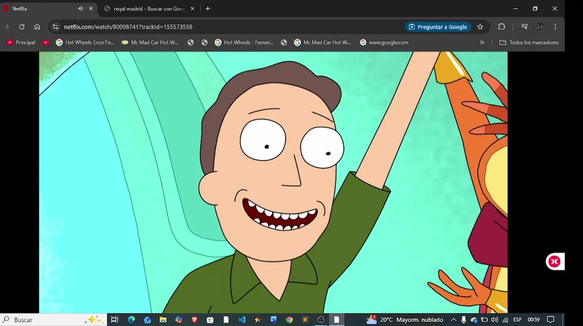Open Hot Wheels Enzo Fe... bookmark
Image resolution: width=583 pixels, height=326 pixels.
(85, 42)
